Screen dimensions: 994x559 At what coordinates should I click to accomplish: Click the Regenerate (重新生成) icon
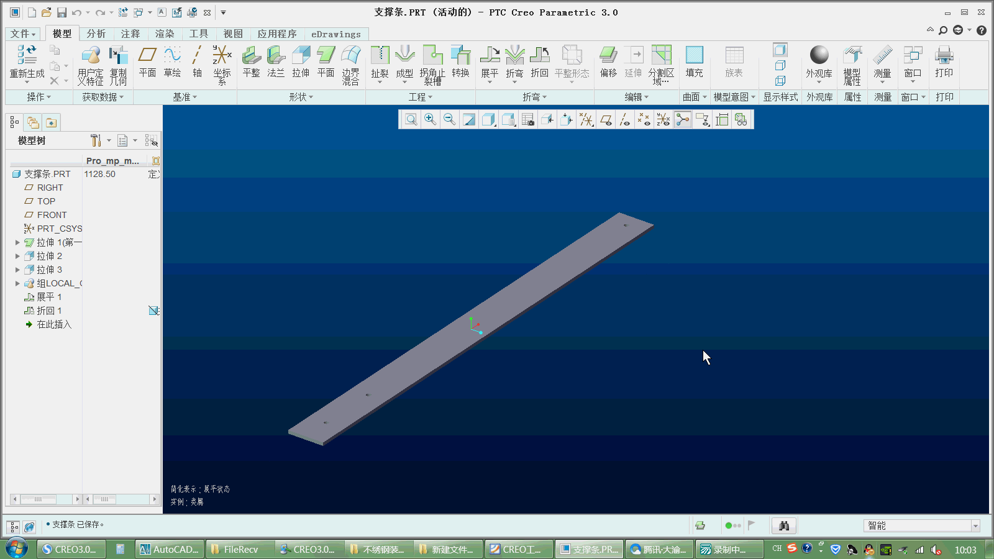[27, 55]
